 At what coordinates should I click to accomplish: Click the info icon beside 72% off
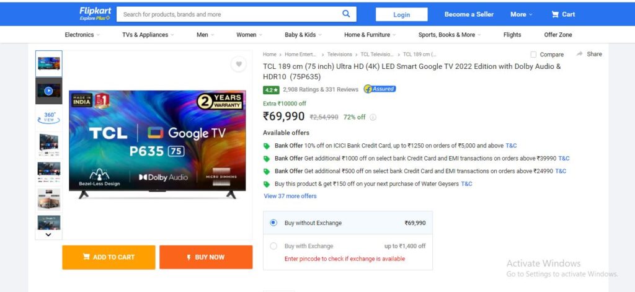(x=373, y=117)
